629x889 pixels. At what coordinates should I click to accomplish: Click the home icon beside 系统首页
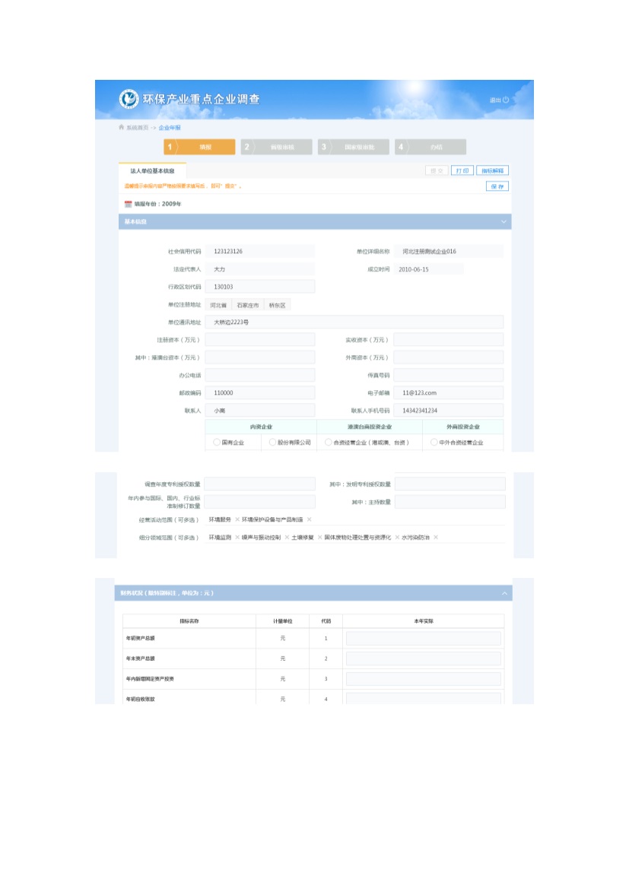point(121,128)
